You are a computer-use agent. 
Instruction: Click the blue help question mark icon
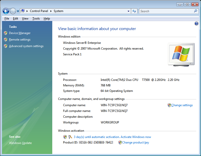(196, 24)
